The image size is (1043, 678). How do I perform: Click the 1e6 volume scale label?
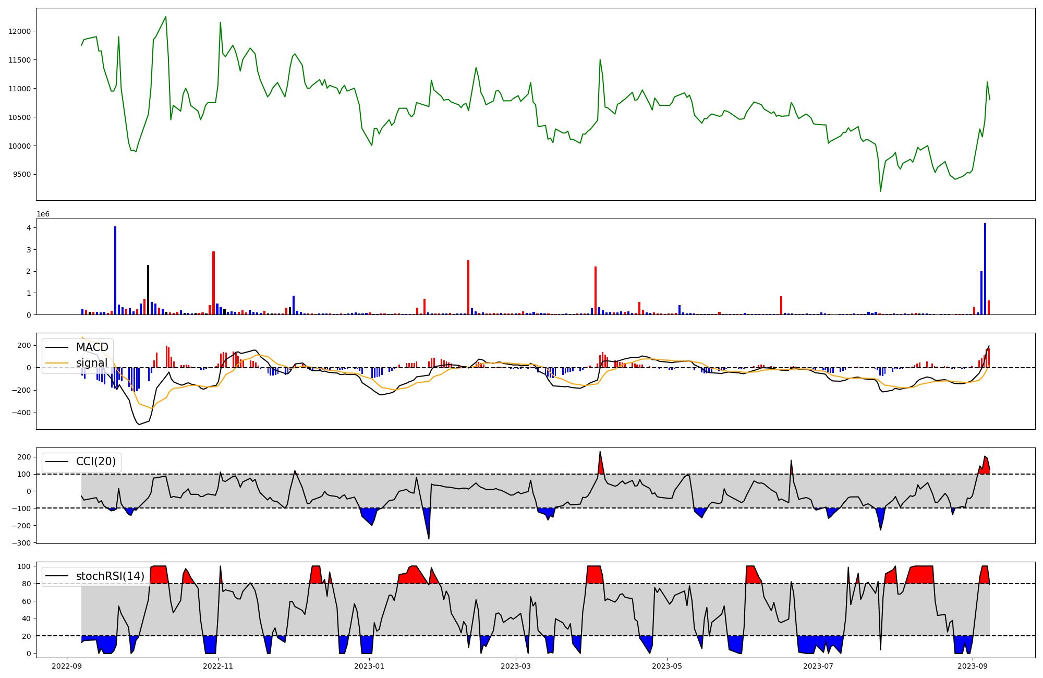click(43, 214)
